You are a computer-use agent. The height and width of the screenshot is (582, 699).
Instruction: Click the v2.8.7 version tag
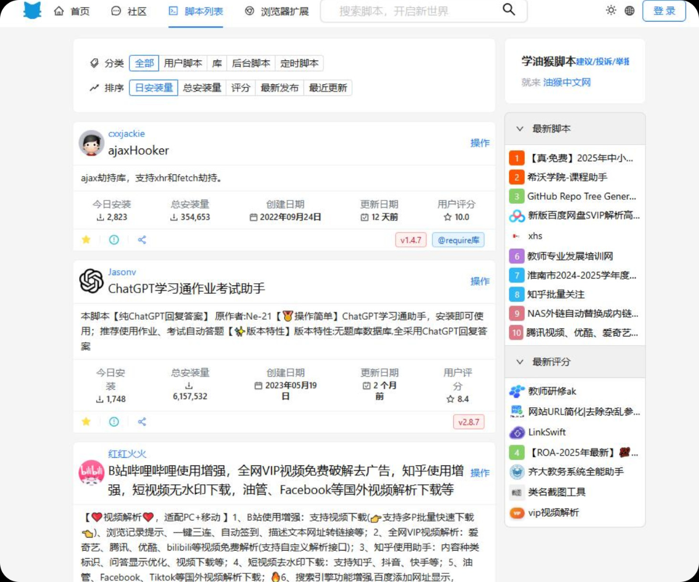(468, 422)
